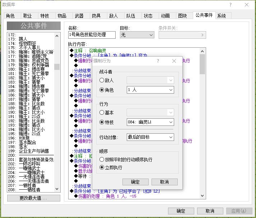Click the 公共事件 tab

[204, 15]
